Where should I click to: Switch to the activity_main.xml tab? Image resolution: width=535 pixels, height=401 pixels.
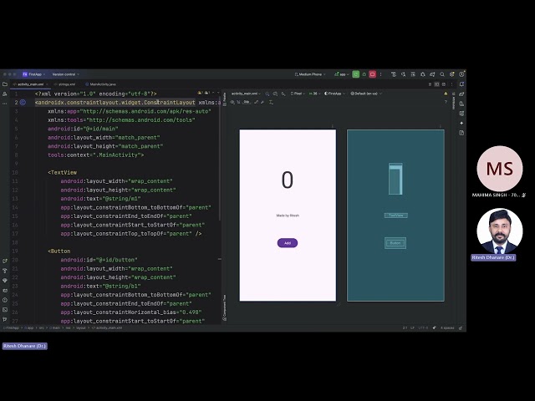[30, 84]
